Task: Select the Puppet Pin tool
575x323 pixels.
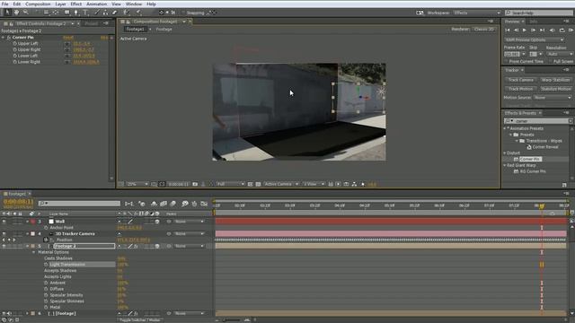Action: point(138,13)
